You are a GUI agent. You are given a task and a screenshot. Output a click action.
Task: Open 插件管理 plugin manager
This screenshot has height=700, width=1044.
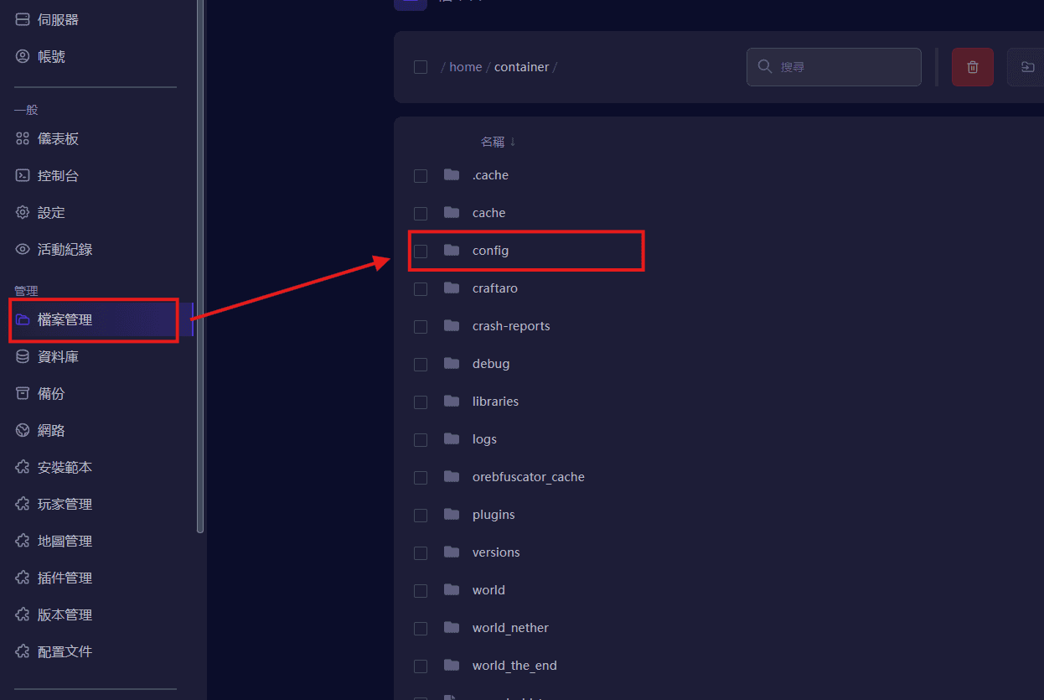pyautogui.click(x=65, y=578)
